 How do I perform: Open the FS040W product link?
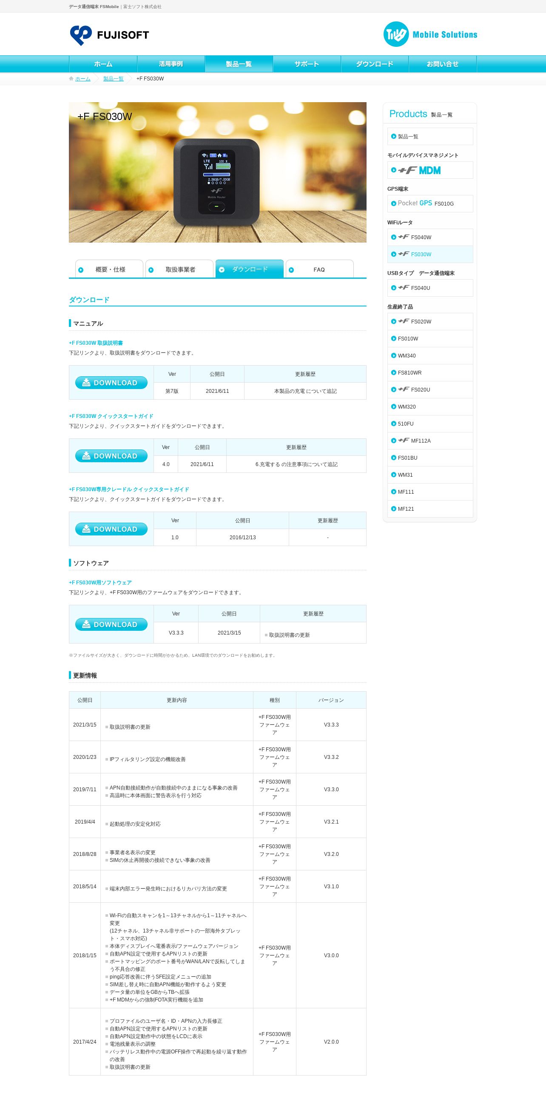click(x=430, y=237)
